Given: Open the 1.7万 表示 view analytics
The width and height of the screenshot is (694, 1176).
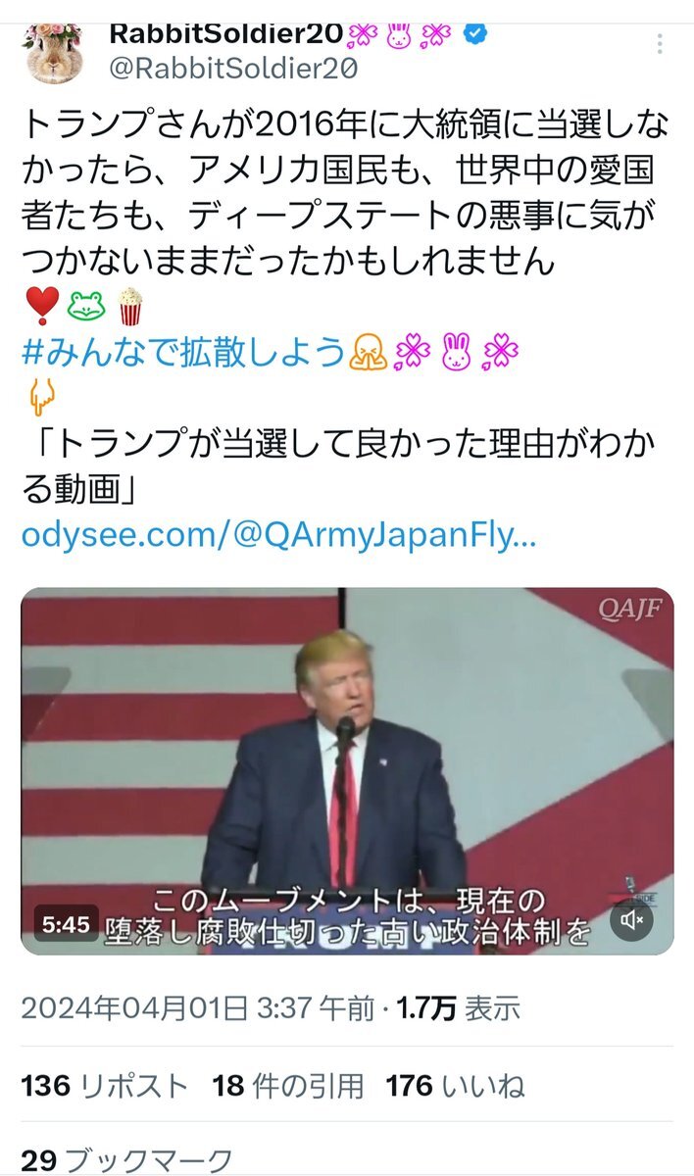Looking at the screenshot, I should 458,1008.
